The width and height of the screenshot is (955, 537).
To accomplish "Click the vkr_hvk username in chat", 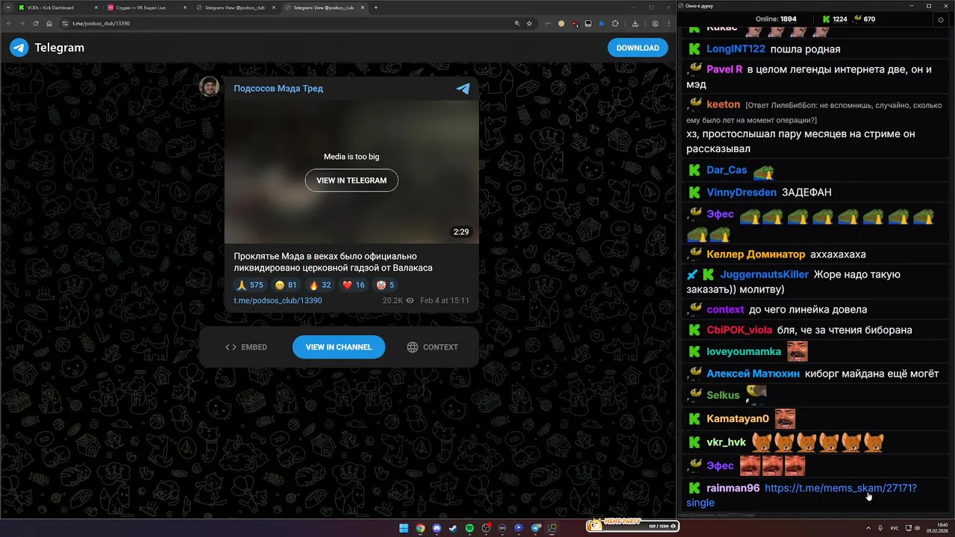I will pyautogui.click(x=726, y=442).
